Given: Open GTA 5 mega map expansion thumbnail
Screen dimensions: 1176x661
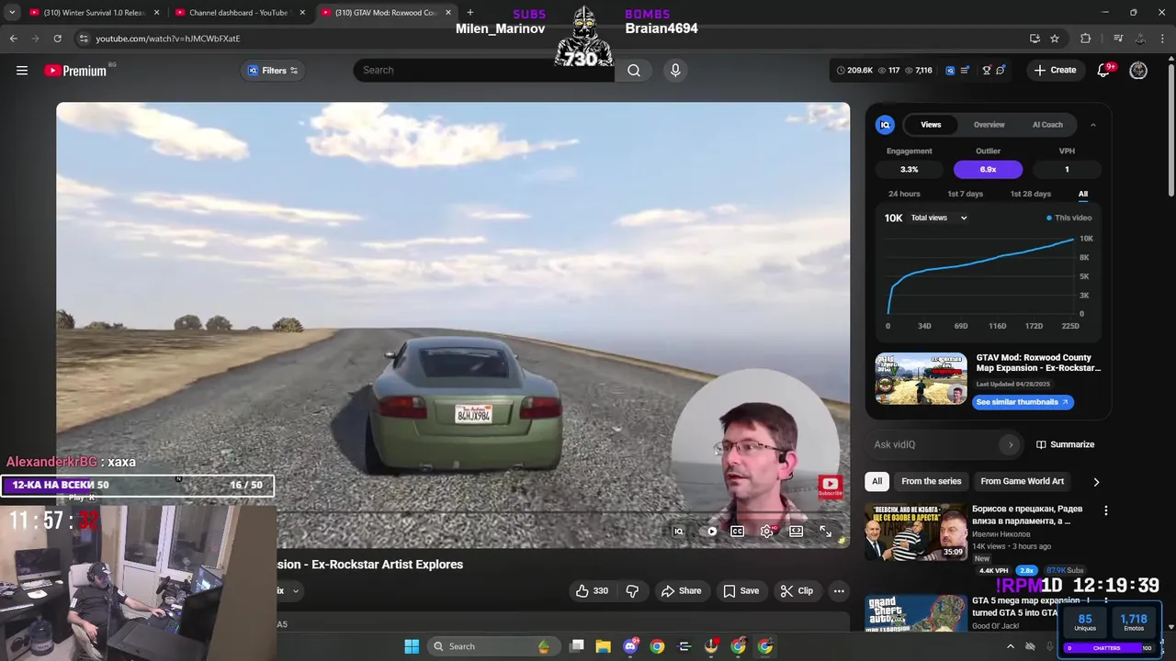Looking at the screenshot, I should point(915,613).
